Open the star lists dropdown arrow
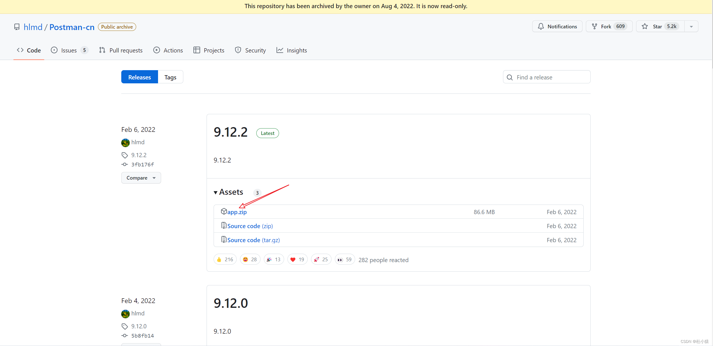The width and height of the screenshot is (713, 346). pos(691,26)
